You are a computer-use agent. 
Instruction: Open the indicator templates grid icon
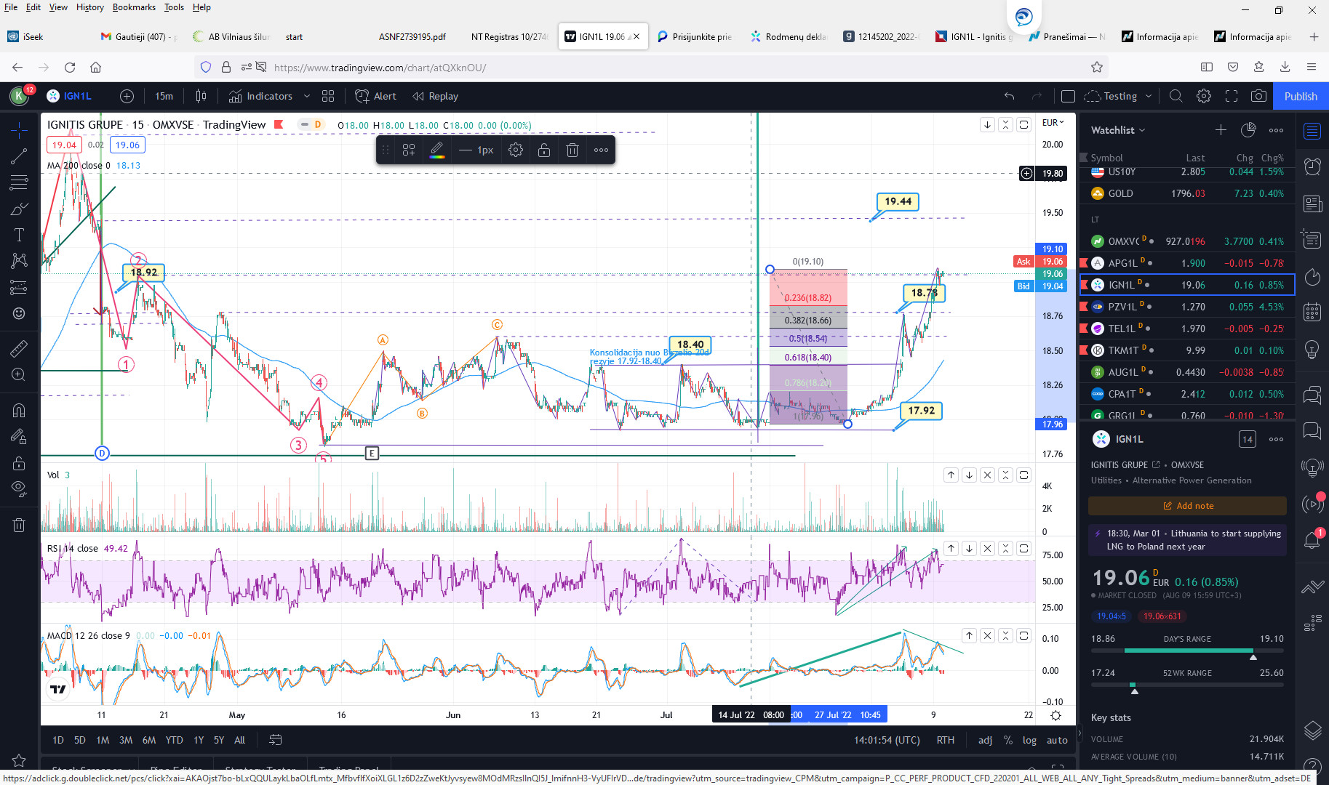point(328,96)
